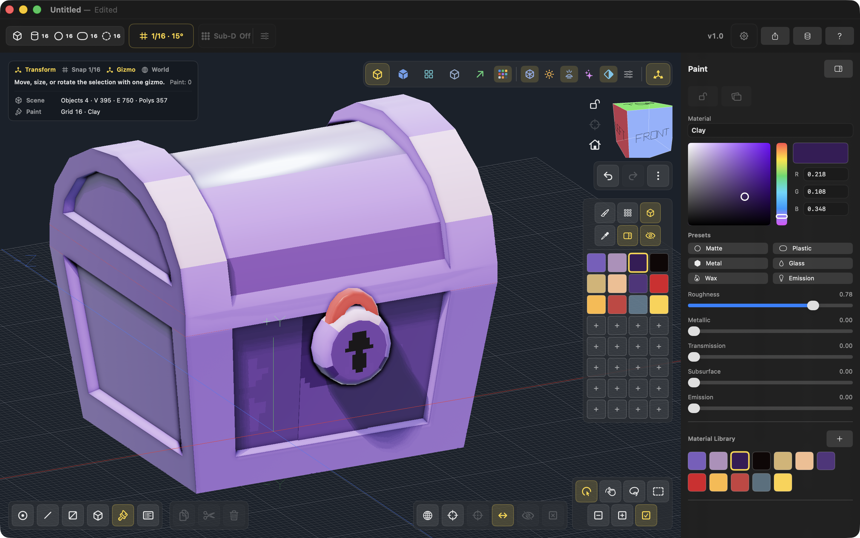Apply the Emission preset
Viewport: 860px width, 538px height.
(x=813, y=278)
